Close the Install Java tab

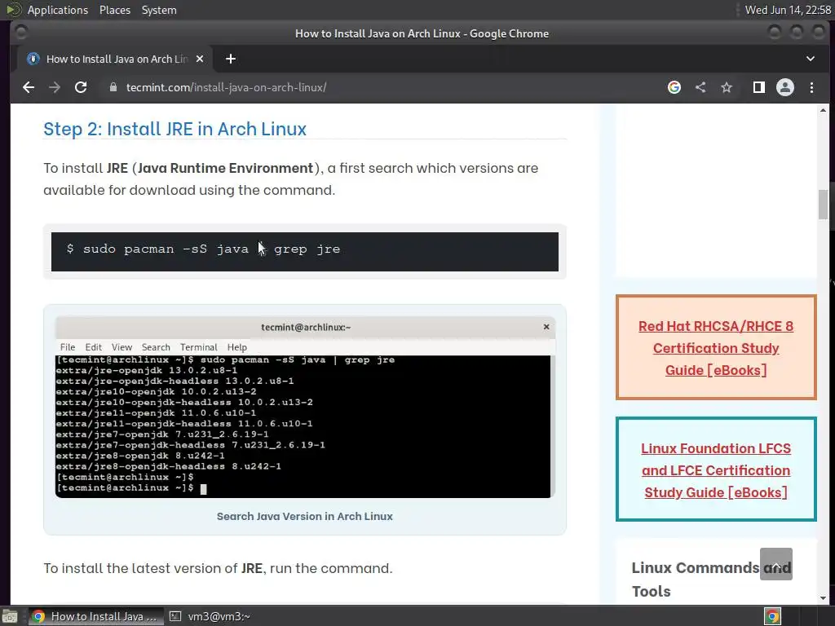(x=200, y=59)
